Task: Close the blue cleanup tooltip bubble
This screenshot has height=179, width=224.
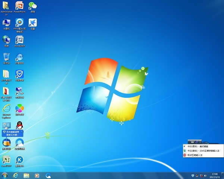Action: pyautogui.click(x=22, y=132)
